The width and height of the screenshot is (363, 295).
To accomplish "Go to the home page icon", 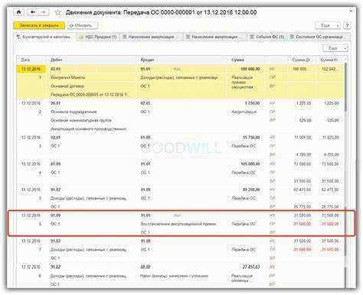I will pos(18,12).
